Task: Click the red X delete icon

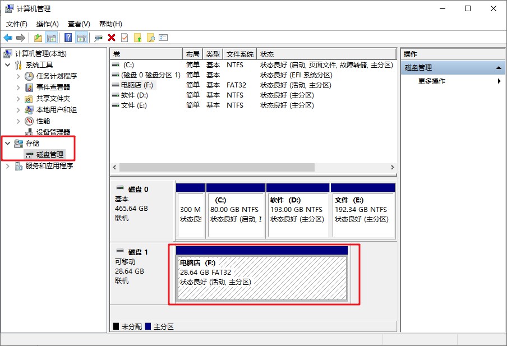Action: tap(112, 38)
